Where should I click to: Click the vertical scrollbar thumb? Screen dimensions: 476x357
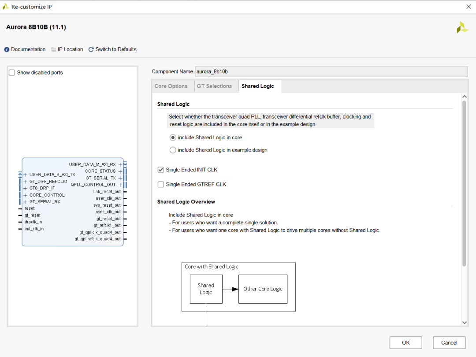point(464,184)
